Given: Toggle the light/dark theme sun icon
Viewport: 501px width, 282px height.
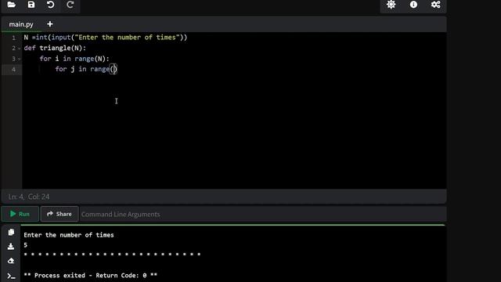Looking at the screenshot, I should tap(391, 5).
